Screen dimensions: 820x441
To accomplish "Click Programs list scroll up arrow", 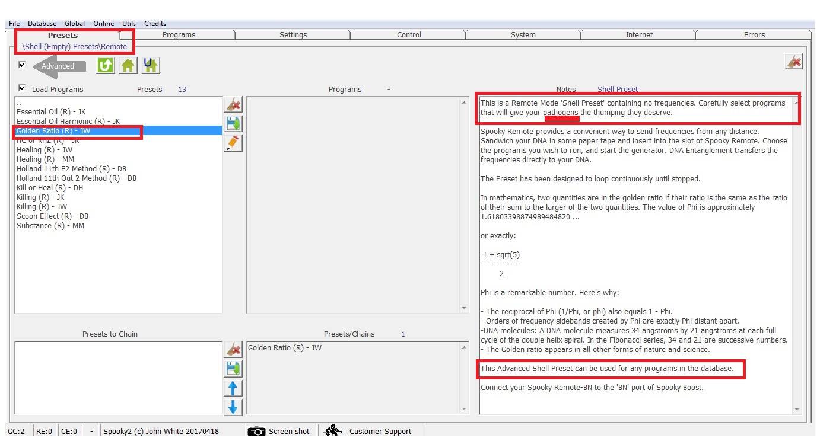I will click(464, 103).
